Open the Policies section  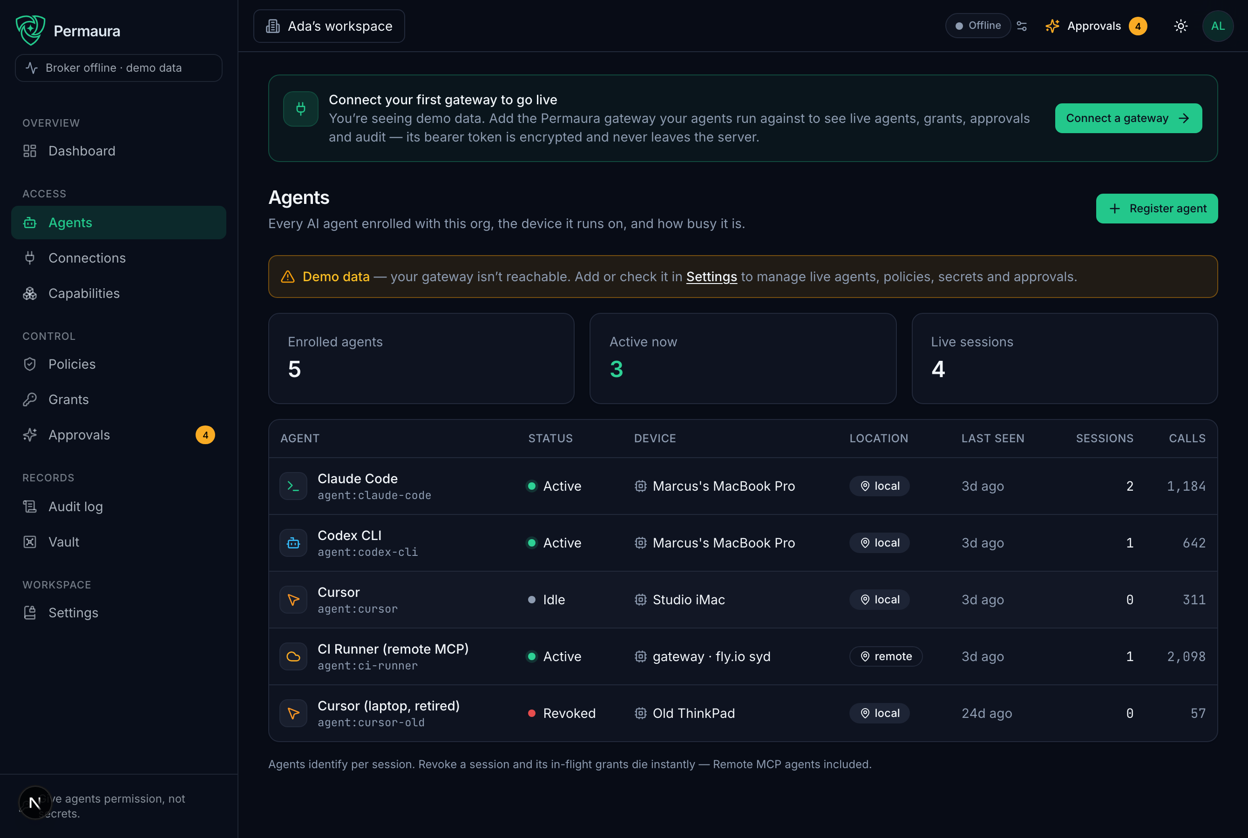(x=119, y=365)
